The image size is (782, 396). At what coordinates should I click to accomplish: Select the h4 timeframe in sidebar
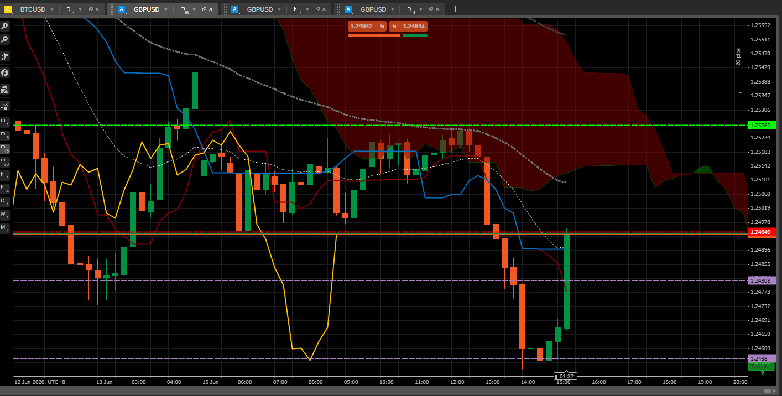coord(4,189)
